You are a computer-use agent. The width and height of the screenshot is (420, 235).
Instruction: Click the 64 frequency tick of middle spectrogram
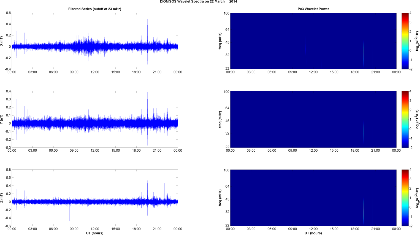(x=227, y=108)
